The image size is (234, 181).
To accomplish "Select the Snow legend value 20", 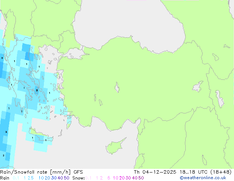I will tap(122, 178).
